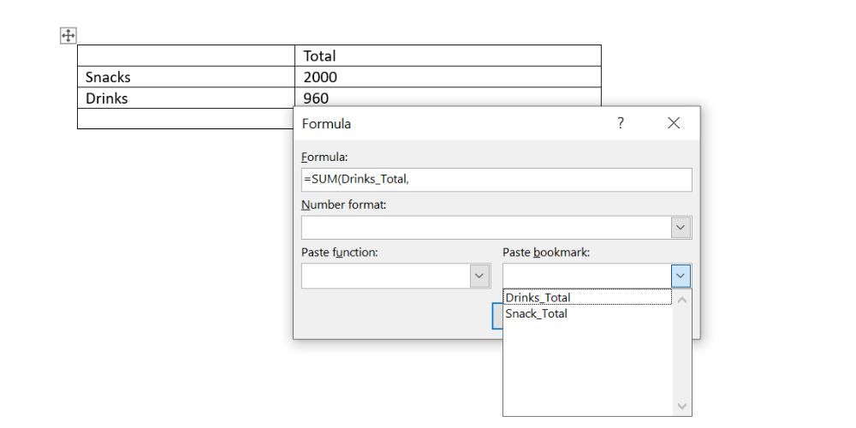Click the table move handle icon
856x428 pixels.
[68, 35]
